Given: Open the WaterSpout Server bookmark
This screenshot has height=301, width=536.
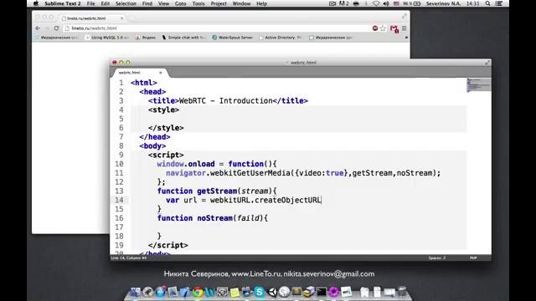Looking at the screenshot, I should [233, 38].
